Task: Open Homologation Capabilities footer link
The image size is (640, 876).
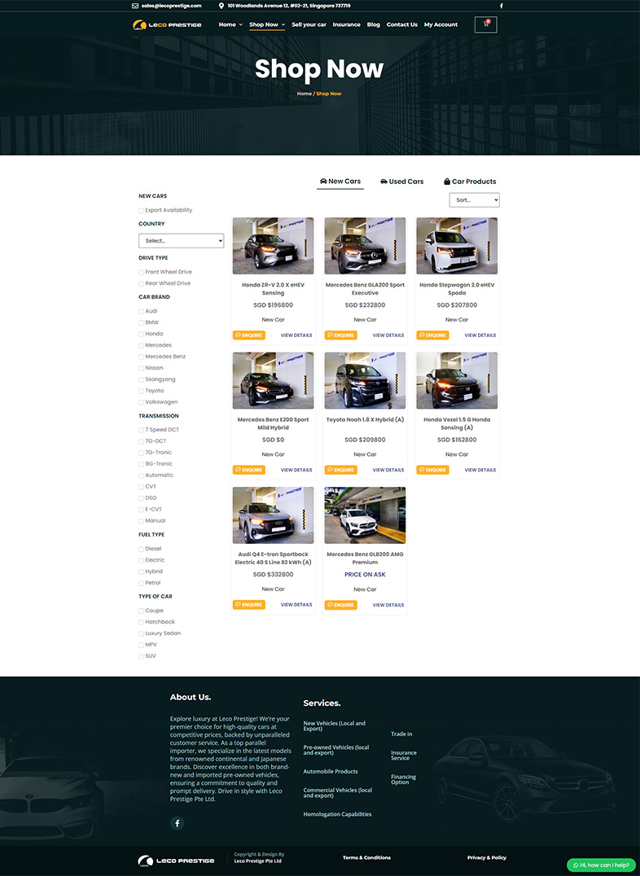Action: pyautogui.click(x=337, y=815)
